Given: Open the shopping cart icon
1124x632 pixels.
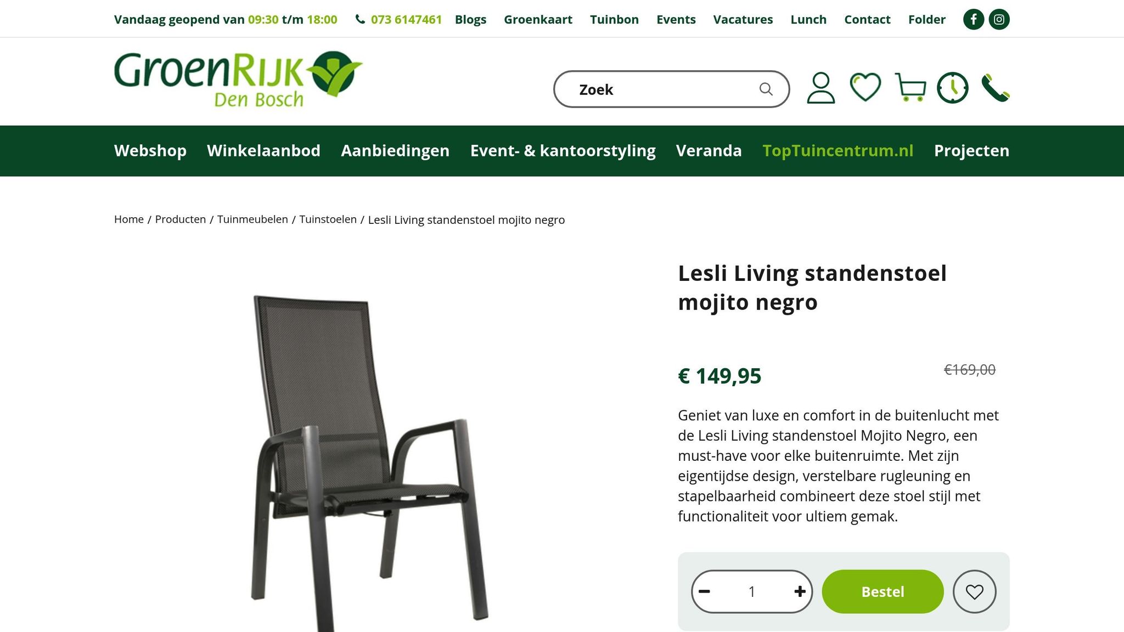Looking at the screenshot, I should pos(911,88).
